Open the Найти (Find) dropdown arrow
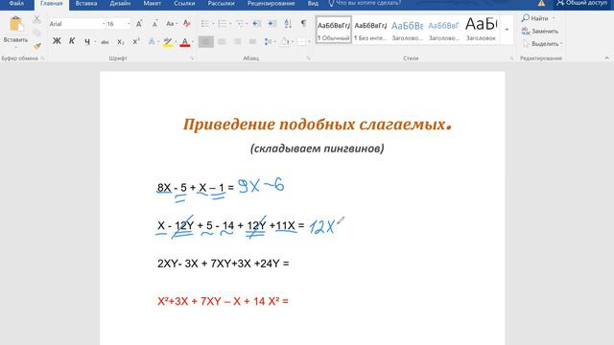Viewport: 614px width, 345px height. (554, 18)
